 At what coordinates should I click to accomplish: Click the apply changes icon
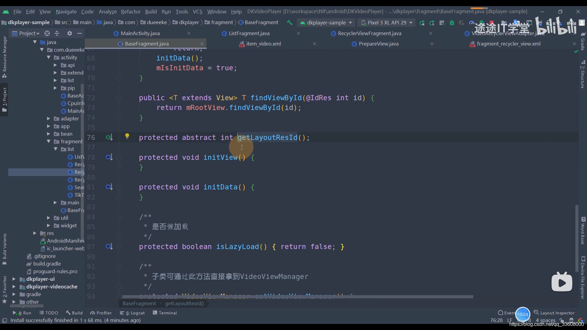tap(432, 23)
